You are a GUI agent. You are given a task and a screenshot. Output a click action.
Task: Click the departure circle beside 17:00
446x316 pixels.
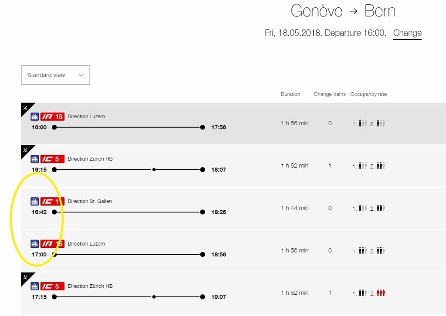pos(54,254)
